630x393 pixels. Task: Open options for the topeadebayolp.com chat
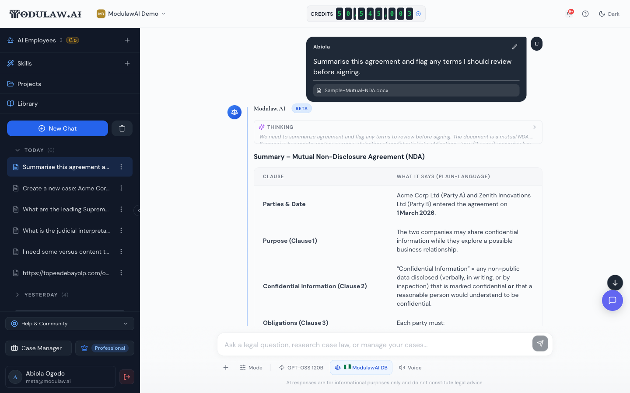(x=121, y=273)
